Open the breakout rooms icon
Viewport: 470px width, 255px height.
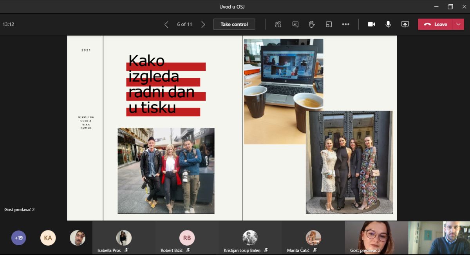pyautogui.click(x=329, y=24)
